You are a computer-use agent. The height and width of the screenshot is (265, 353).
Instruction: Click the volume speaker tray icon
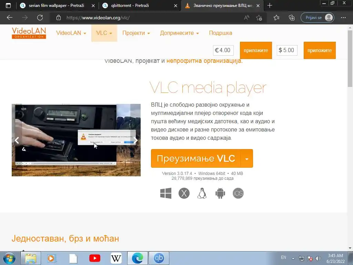[318, 258]
